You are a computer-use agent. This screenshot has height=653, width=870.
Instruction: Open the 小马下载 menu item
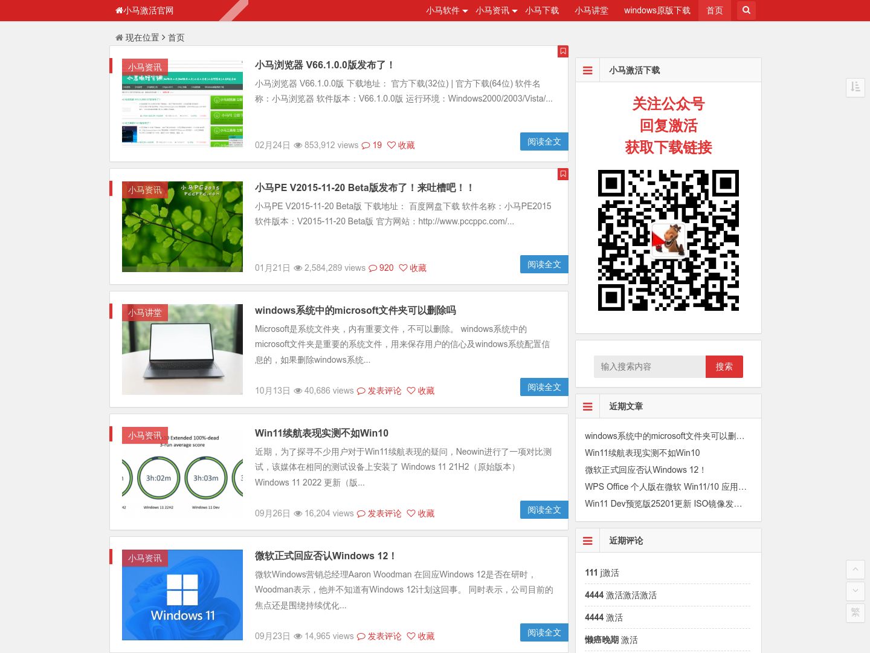pyautogui.click(x=542, y=10)
